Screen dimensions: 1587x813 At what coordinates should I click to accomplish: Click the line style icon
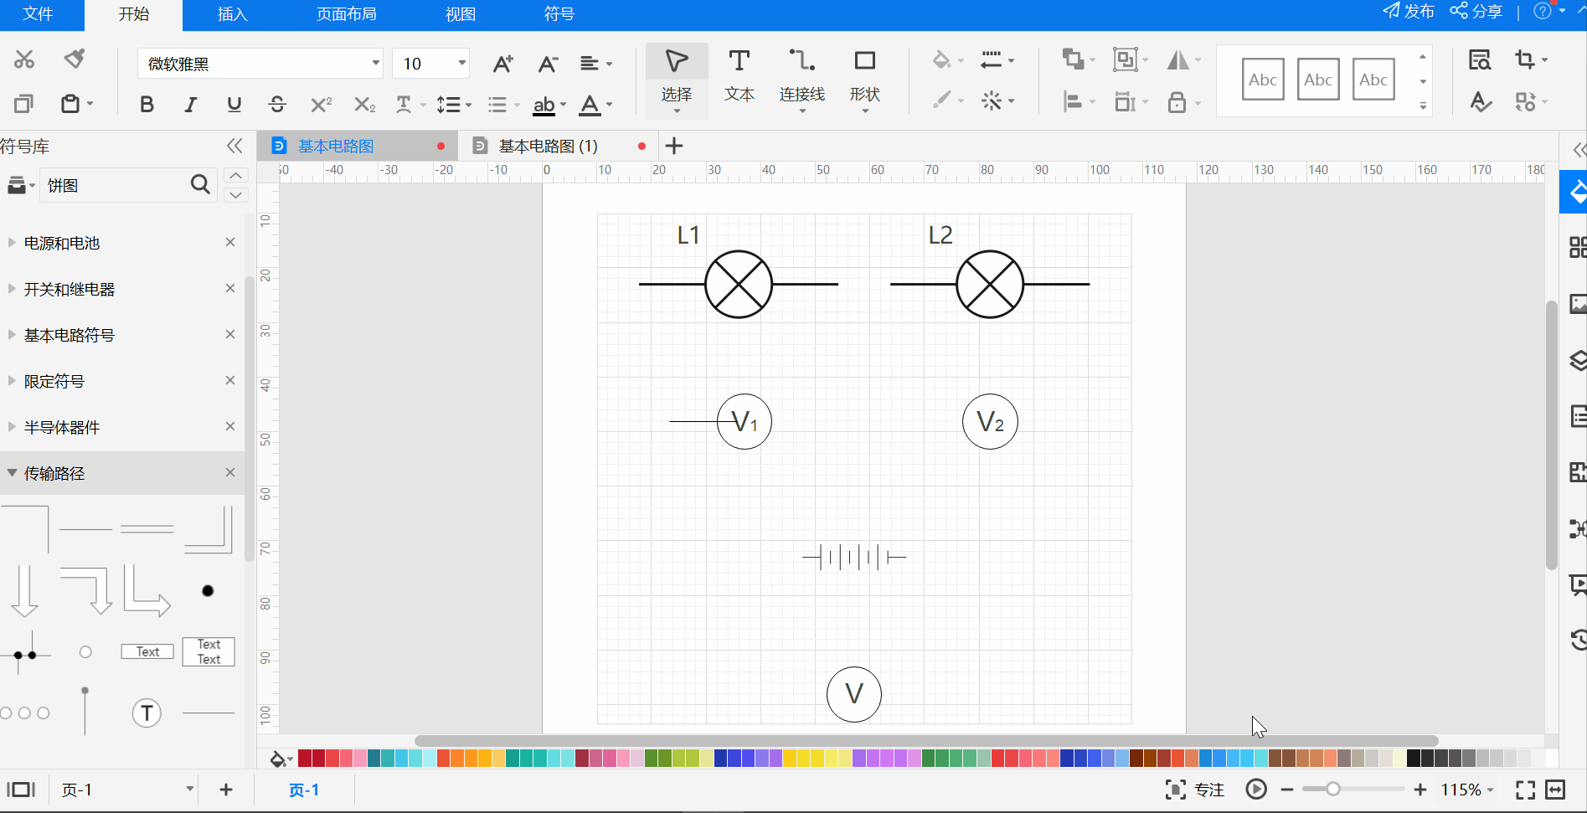click(x=992, y=59)
